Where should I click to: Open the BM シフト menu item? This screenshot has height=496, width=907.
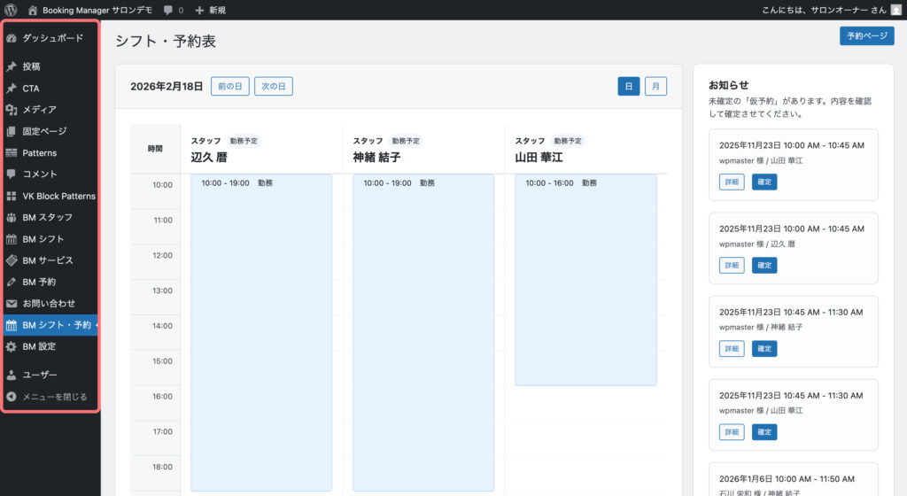coord(43,239)
